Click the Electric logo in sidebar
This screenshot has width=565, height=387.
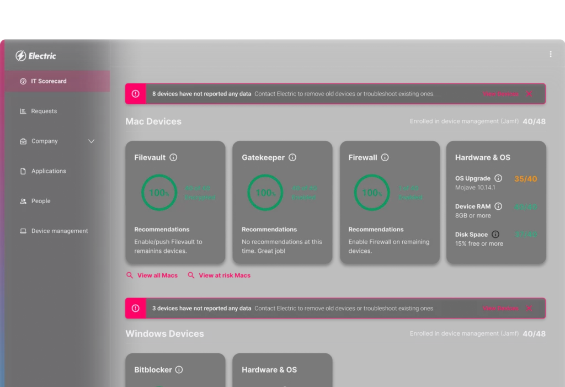[x=36, y=56]
